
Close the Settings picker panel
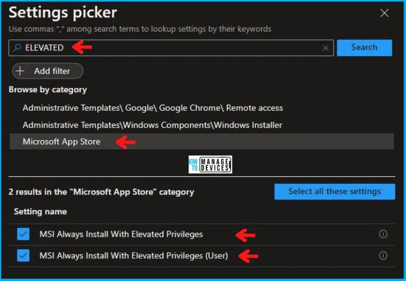[x=385, y=13]
